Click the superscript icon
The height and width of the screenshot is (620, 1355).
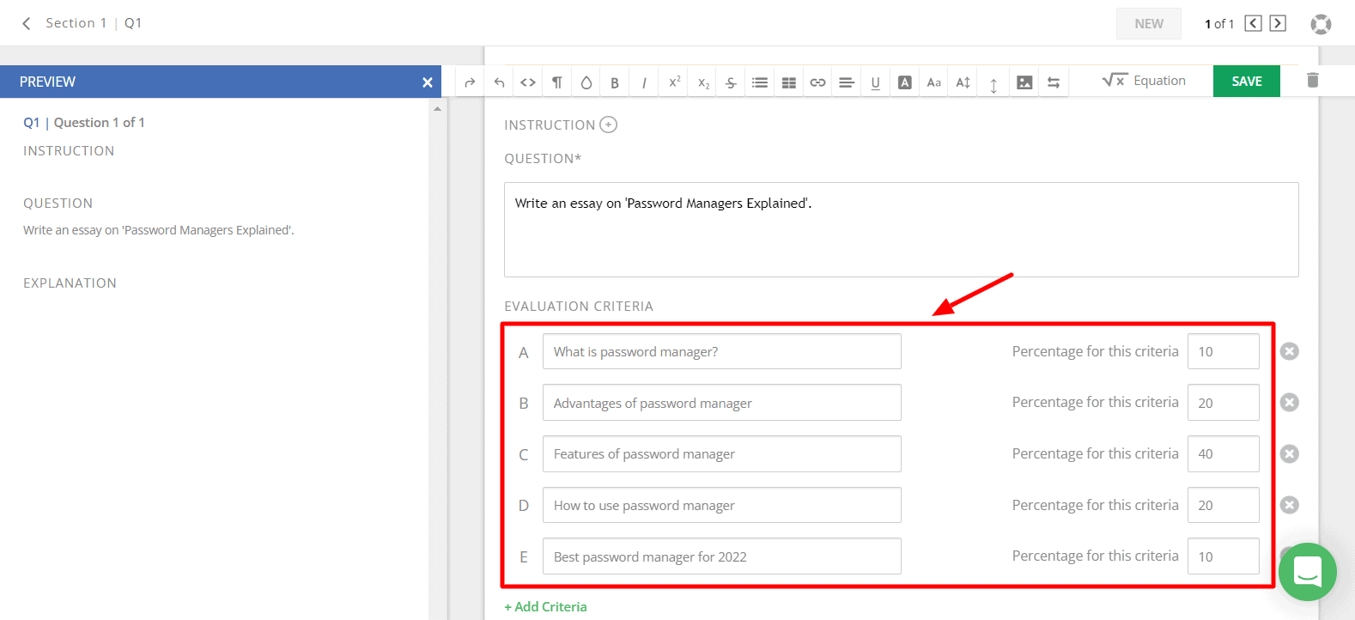(674, 82)
